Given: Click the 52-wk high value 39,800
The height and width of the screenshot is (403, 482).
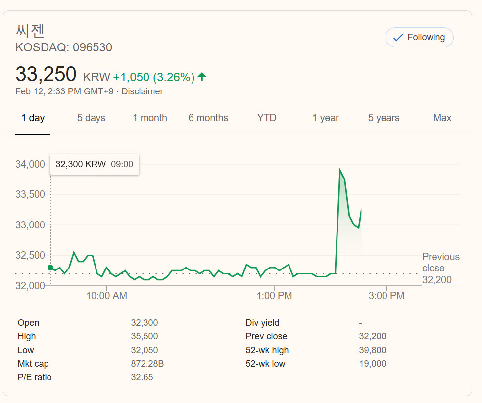Looking at the screenshot, I should pyautogui.click(x=372, y=350).
